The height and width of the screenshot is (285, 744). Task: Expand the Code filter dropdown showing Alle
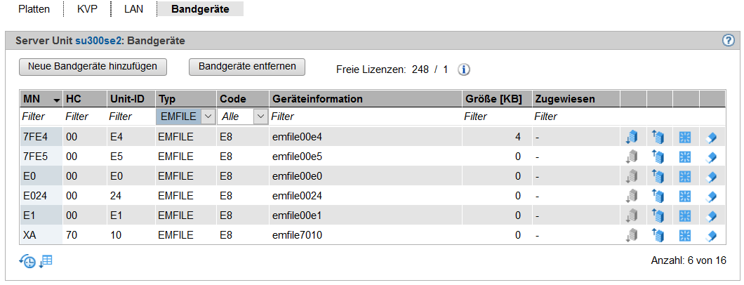[x=243, y=117]
